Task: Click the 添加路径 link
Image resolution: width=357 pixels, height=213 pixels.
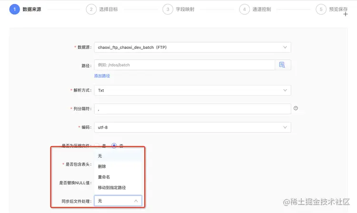Action: (102, 76)
